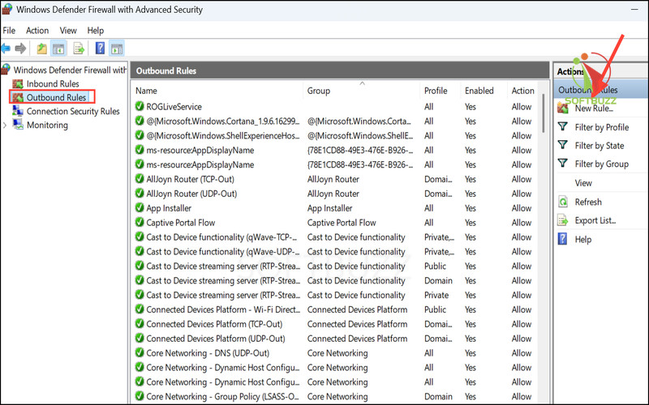Expand the Monitoring tree node
This screenshot has height=405, width=649.
pyautogui.click(x=5, y=125)
